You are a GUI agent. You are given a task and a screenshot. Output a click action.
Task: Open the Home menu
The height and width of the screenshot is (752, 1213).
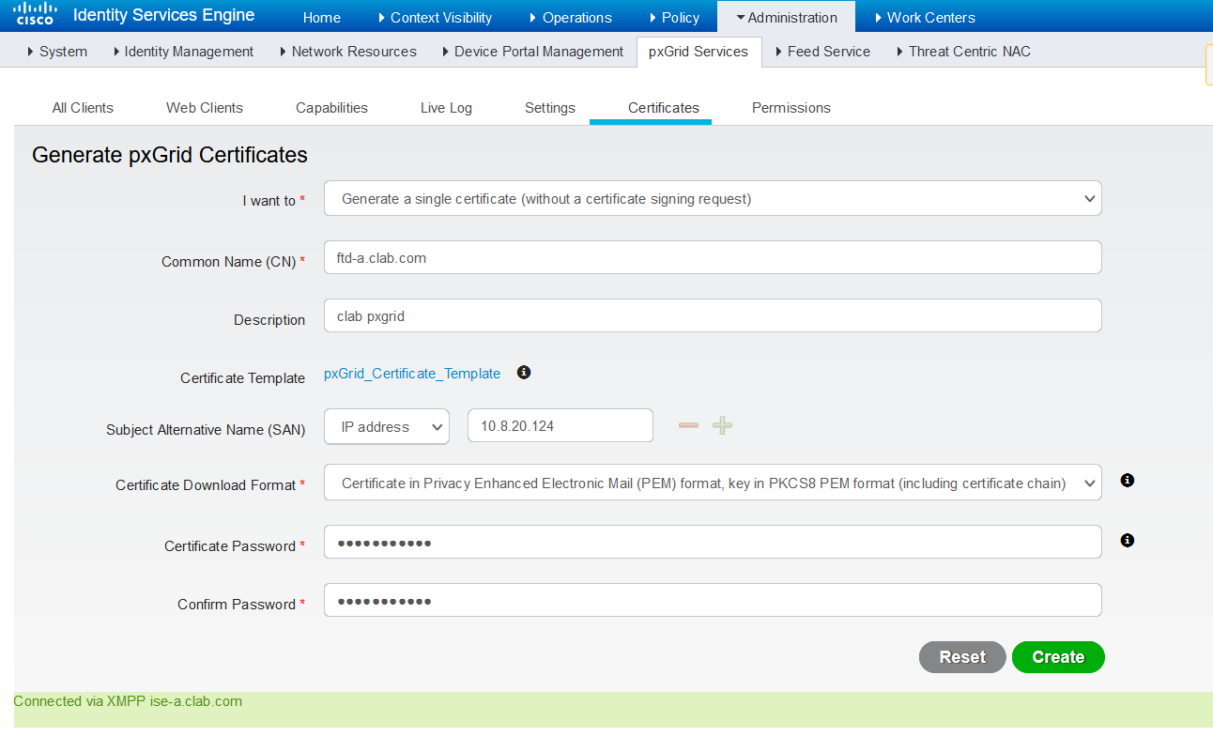pos(322,17)
